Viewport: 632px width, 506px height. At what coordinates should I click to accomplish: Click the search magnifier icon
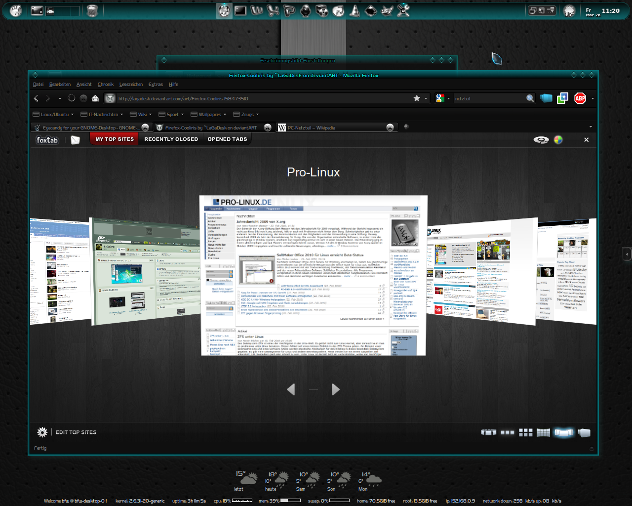(x=530, y=98)
